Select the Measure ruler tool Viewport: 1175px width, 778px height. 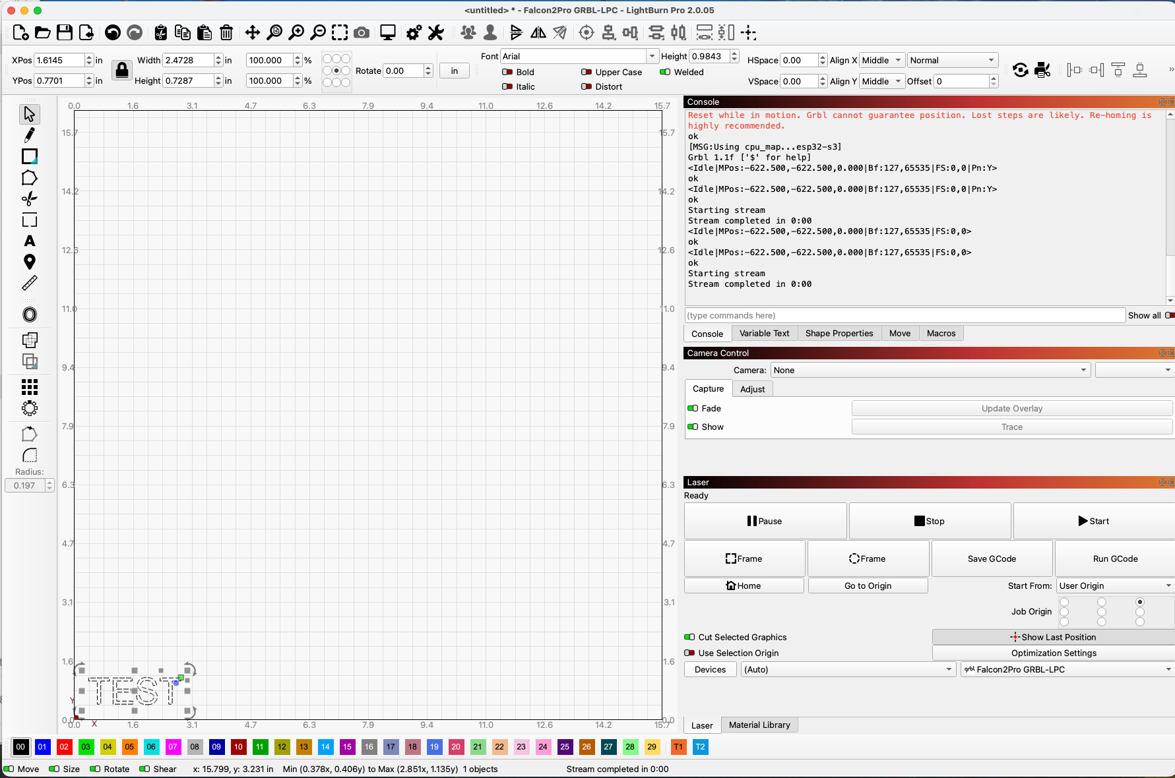pos(29,284)
